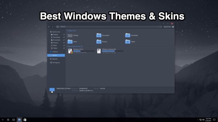Select Quick access in the sidebar
The width and height of the screenshot is (218, 122).
coord(55,32)
